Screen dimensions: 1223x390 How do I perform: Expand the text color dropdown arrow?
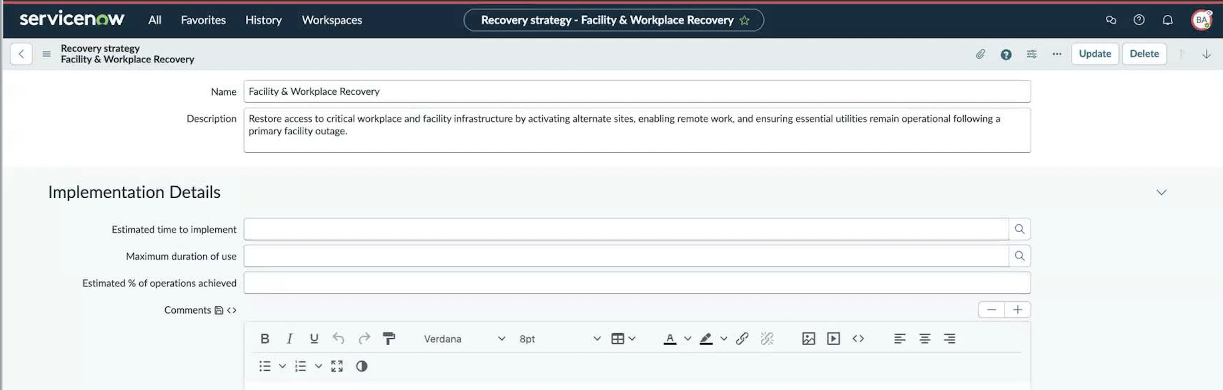688,339
